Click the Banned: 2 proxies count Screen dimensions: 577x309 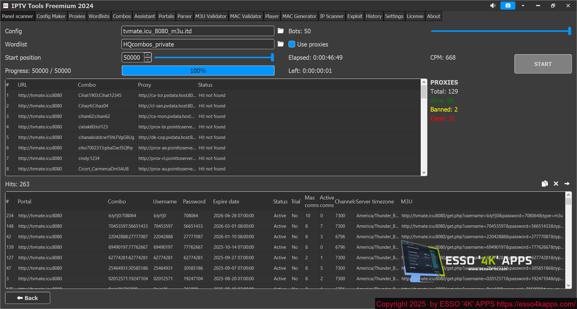(444, 109)
